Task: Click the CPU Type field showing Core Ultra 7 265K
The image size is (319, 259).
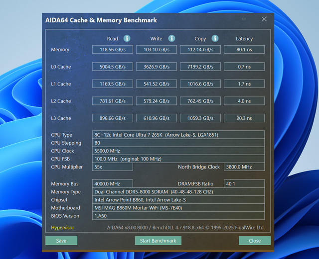Action: point(178,135)
